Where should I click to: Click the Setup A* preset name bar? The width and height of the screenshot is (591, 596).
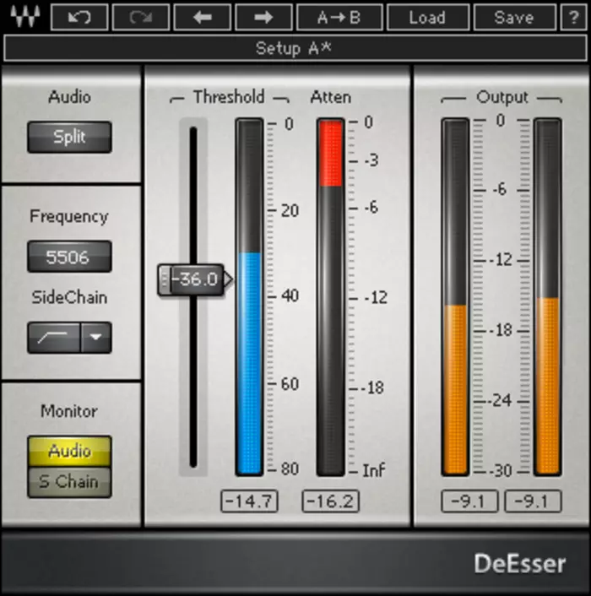point(294,48)
